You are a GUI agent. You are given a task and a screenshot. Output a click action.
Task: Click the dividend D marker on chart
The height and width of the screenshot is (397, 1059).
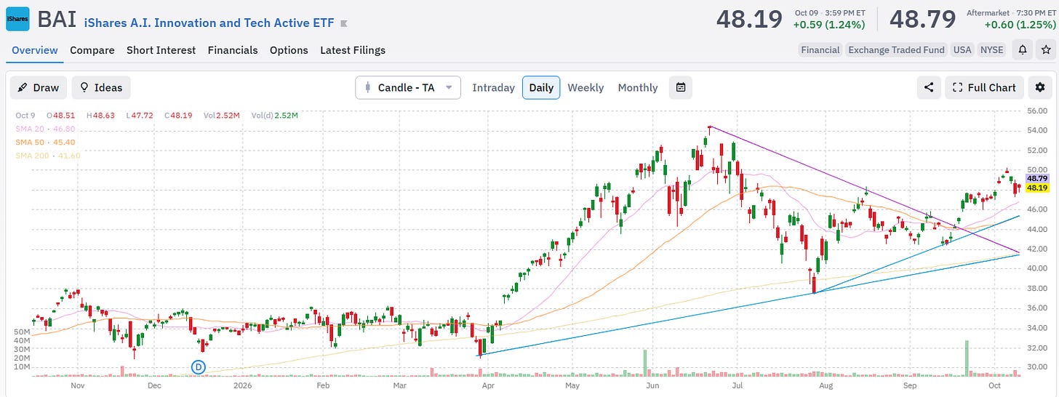199,367
